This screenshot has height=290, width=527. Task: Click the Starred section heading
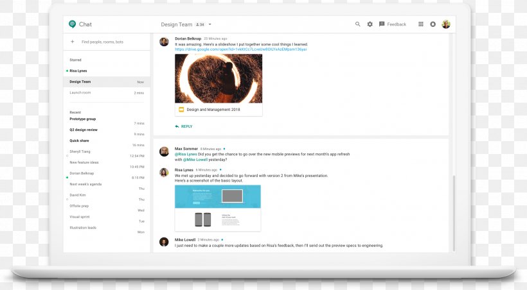(75, 60)
